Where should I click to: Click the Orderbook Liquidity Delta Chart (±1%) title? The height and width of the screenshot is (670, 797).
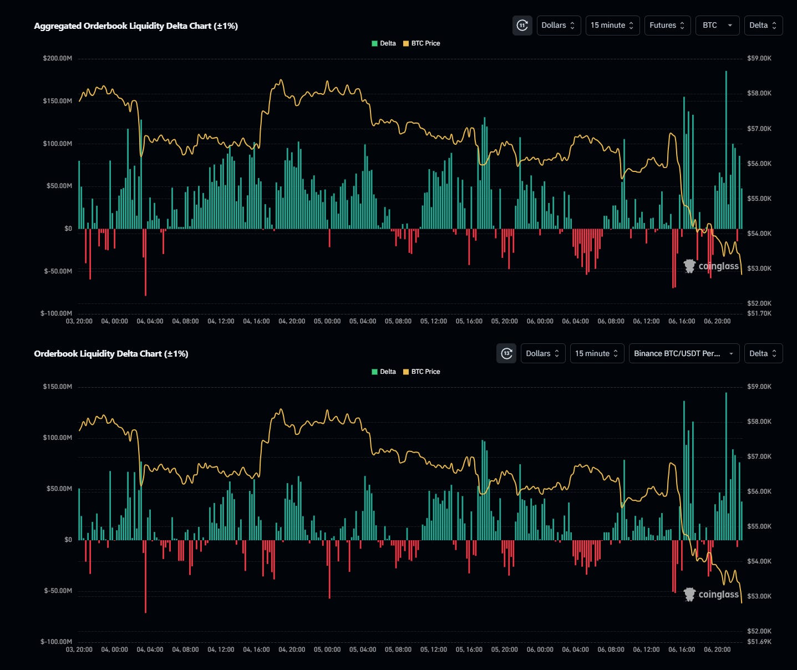111,354
